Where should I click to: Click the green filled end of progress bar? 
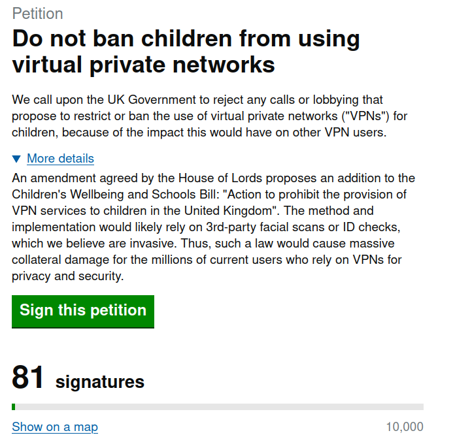(14, 407)
